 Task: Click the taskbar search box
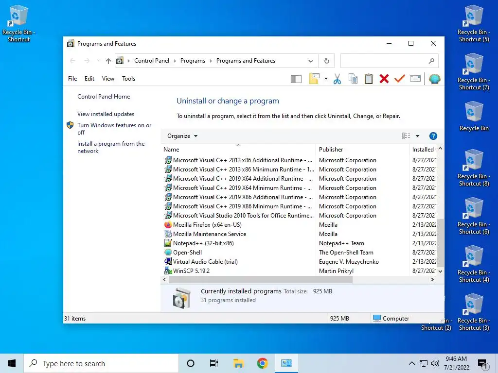[x=101, y=363]
